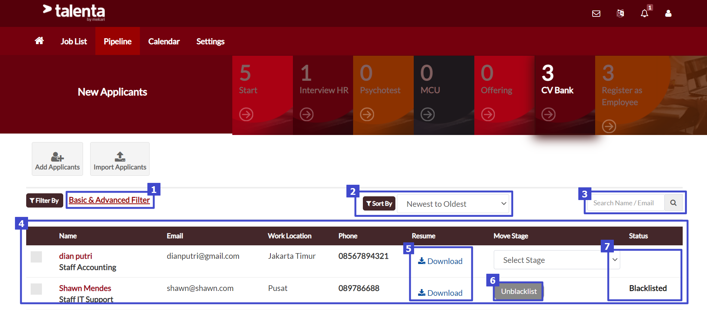Click the Unblacklist button
Screen dimensions: 707x310
tap(518, 291)
